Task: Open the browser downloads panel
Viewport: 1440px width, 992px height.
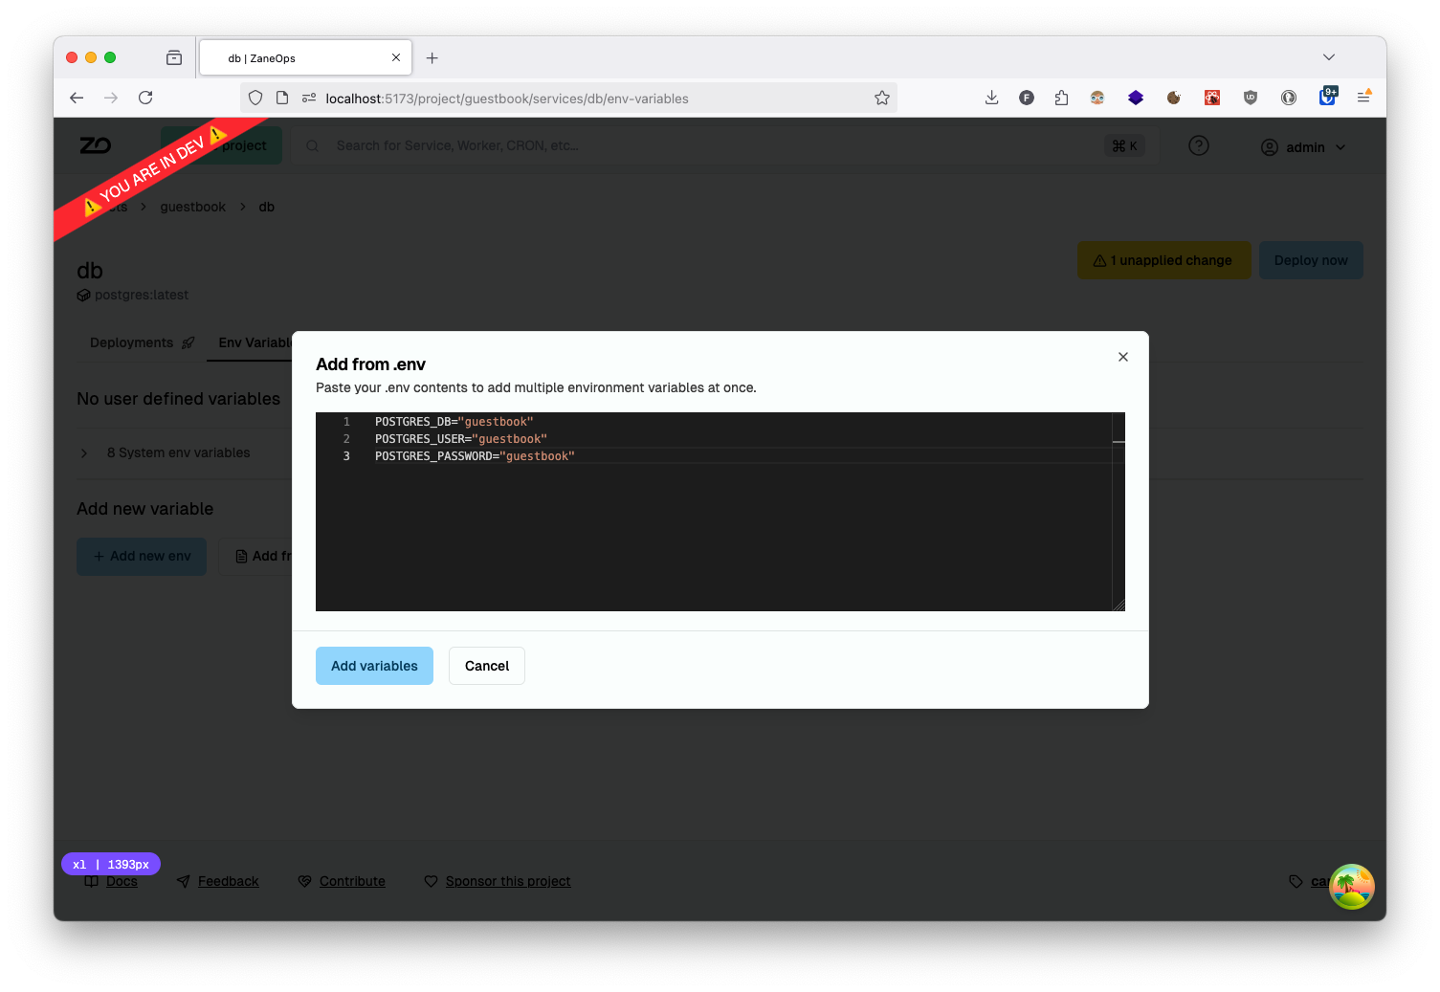Action: pos(991,98)
